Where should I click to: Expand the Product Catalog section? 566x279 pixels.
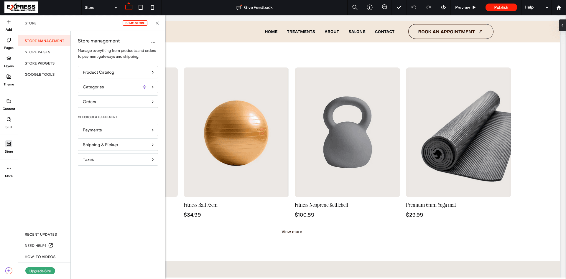click(118, 72)
